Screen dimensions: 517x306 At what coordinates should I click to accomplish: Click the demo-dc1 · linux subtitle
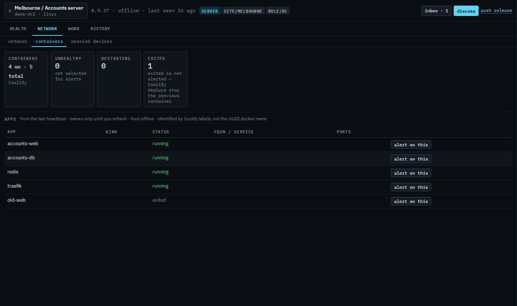point(35,14)
